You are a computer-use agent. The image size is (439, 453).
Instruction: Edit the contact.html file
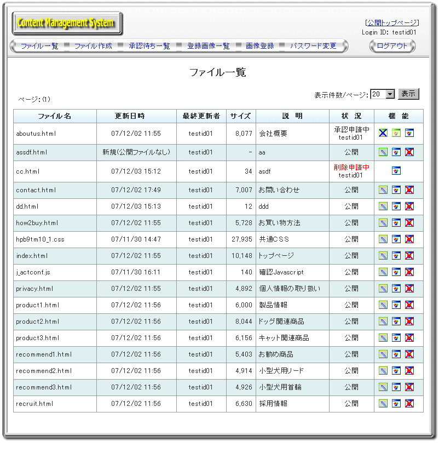[383, 190]
